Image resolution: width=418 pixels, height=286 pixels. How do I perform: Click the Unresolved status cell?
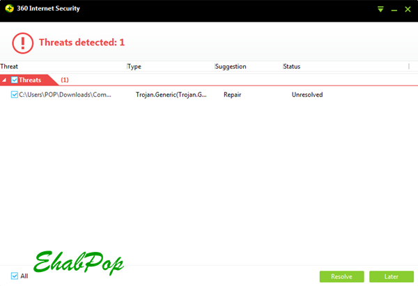(x=307, y=95)
